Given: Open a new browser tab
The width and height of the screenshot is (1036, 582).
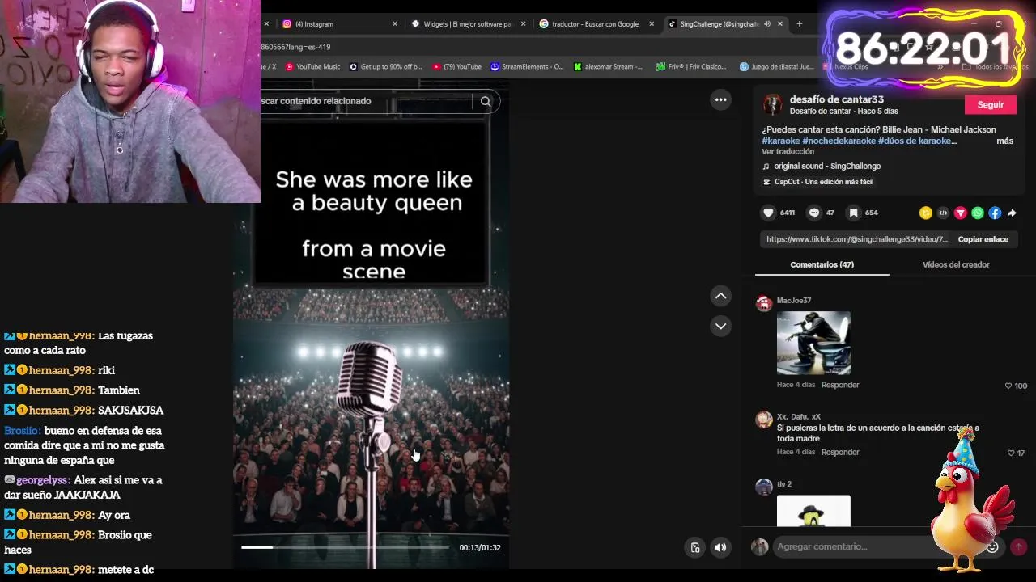Looking at the screenshot, I should (799, 23).
